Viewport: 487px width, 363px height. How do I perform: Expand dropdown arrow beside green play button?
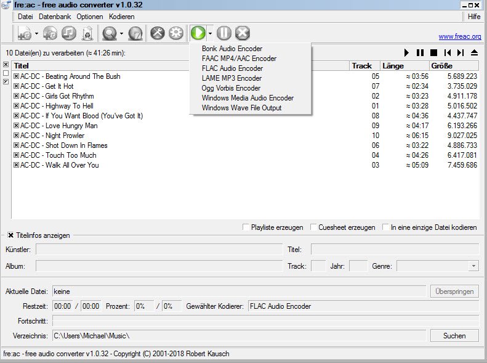coord(211,33)
